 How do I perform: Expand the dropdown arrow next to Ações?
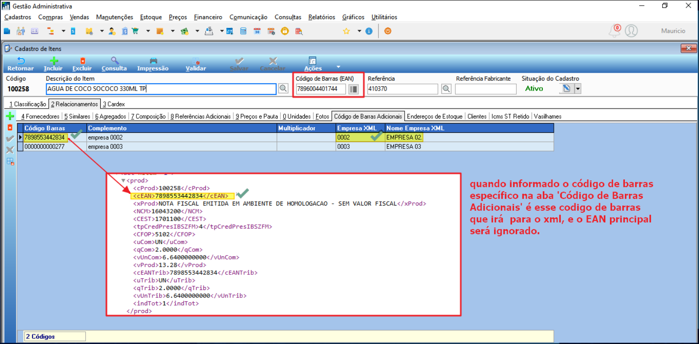click(338, 67)
